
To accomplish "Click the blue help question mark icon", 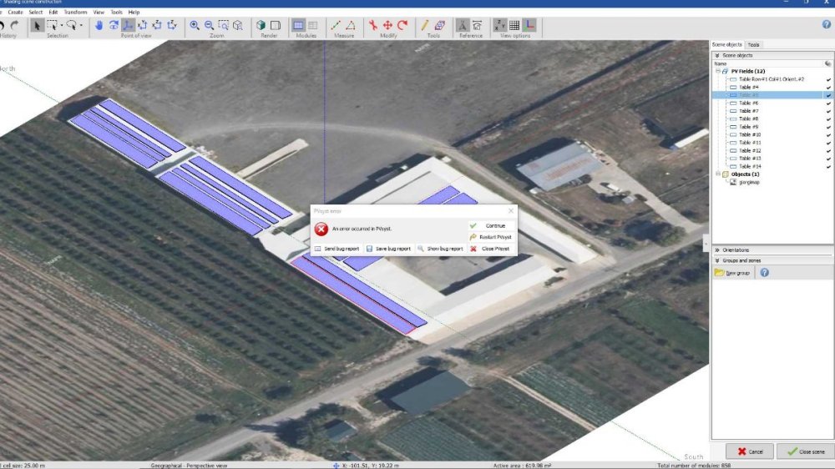I will click(x=826, y=25).
